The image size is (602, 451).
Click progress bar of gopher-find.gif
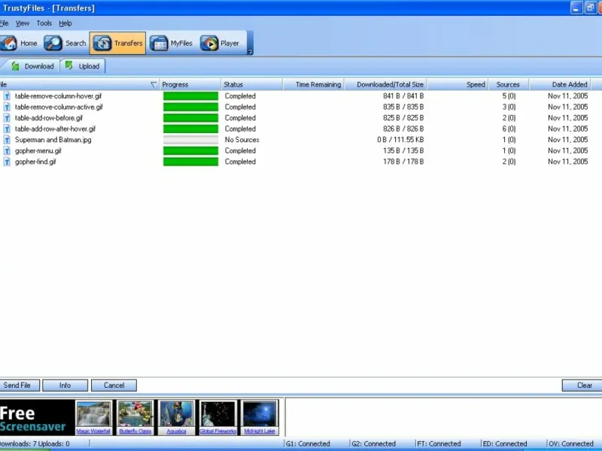(191, 162)
